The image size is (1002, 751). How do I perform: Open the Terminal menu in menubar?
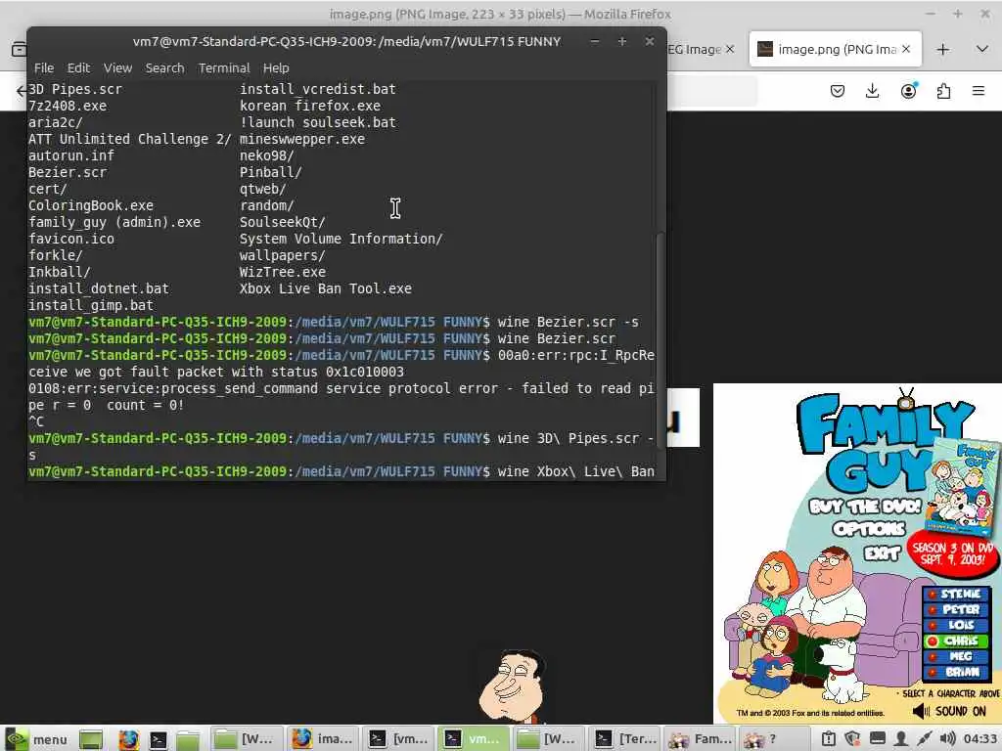[224, 67]
